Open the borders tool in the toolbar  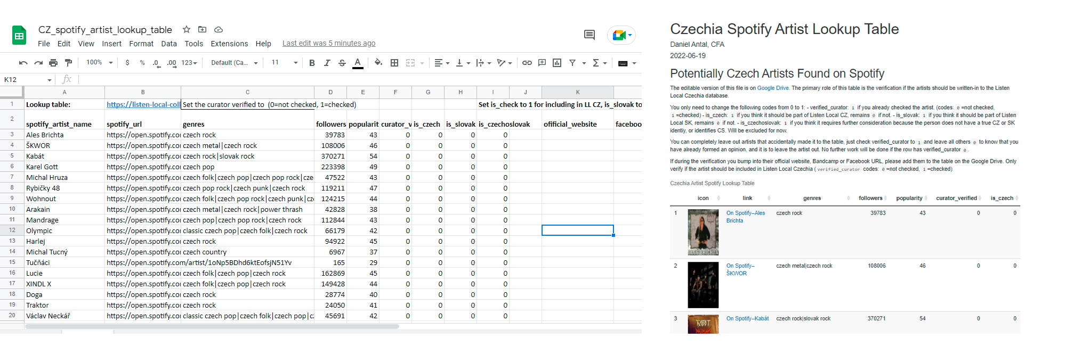pyautogui.click(x=394, y=63)
